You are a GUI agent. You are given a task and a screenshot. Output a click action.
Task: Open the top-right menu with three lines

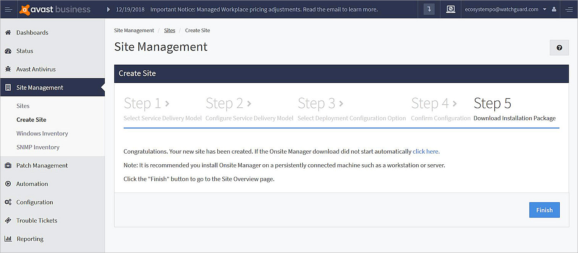click(569, 9)
